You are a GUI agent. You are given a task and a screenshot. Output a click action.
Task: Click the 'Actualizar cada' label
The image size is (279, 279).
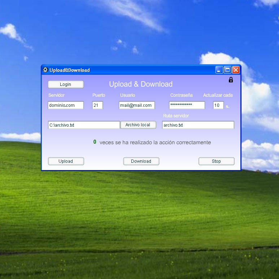point(218,95)
